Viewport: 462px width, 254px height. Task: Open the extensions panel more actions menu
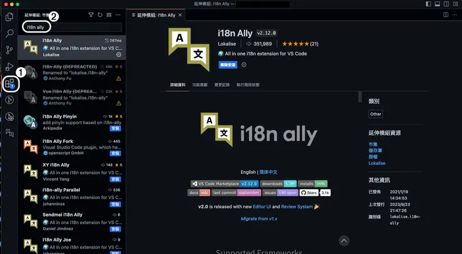(x=118, y=15)
